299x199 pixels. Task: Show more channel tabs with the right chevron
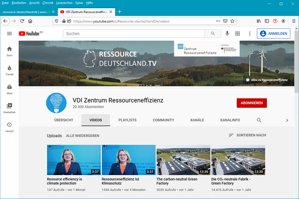coord(287,120)
